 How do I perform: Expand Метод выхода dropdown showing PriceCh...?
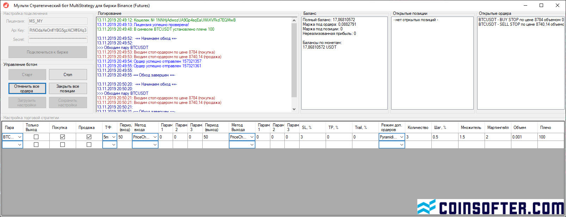coord(242,137)
